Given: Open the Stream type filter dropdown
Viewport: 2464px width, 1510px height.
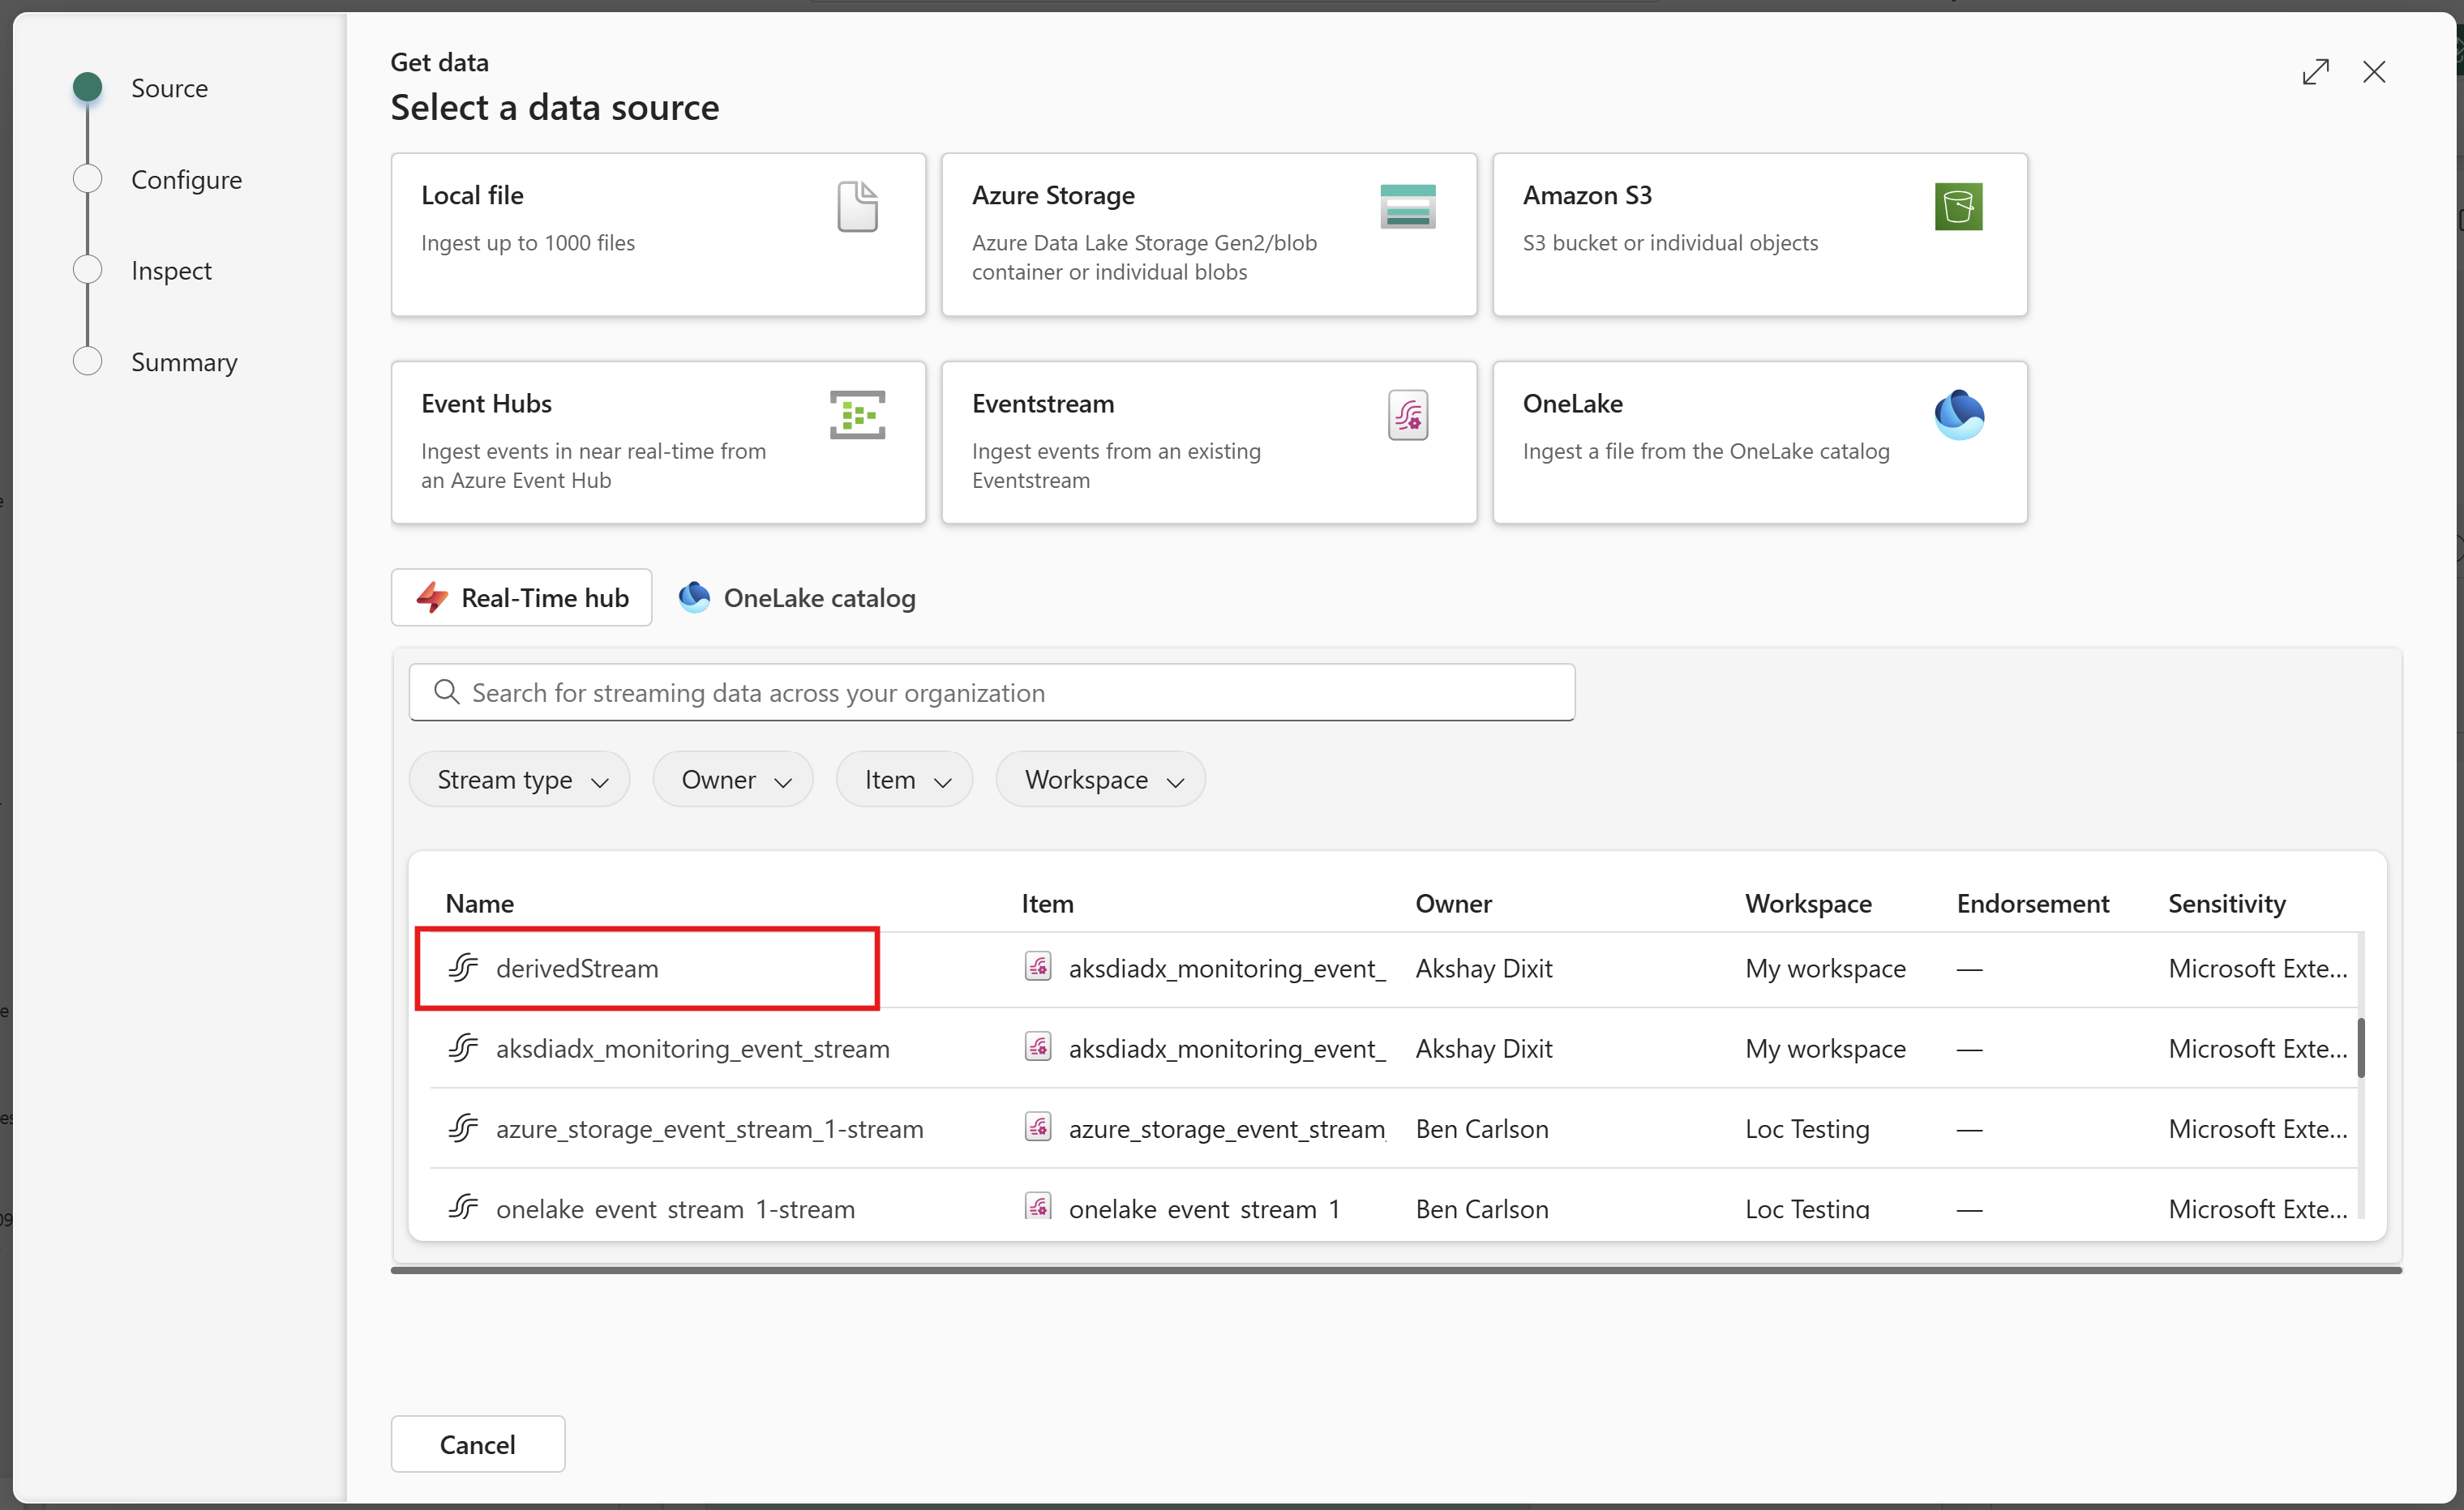Looking at the screenshot, I should 519,780.
